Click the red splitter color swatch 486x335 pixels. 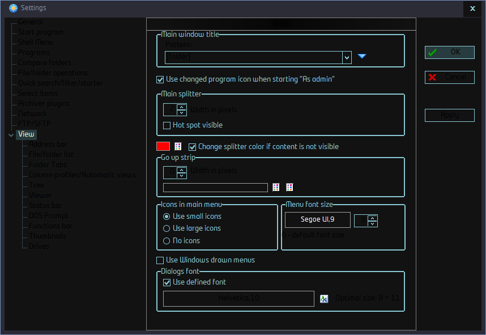[x=163, y=146]
